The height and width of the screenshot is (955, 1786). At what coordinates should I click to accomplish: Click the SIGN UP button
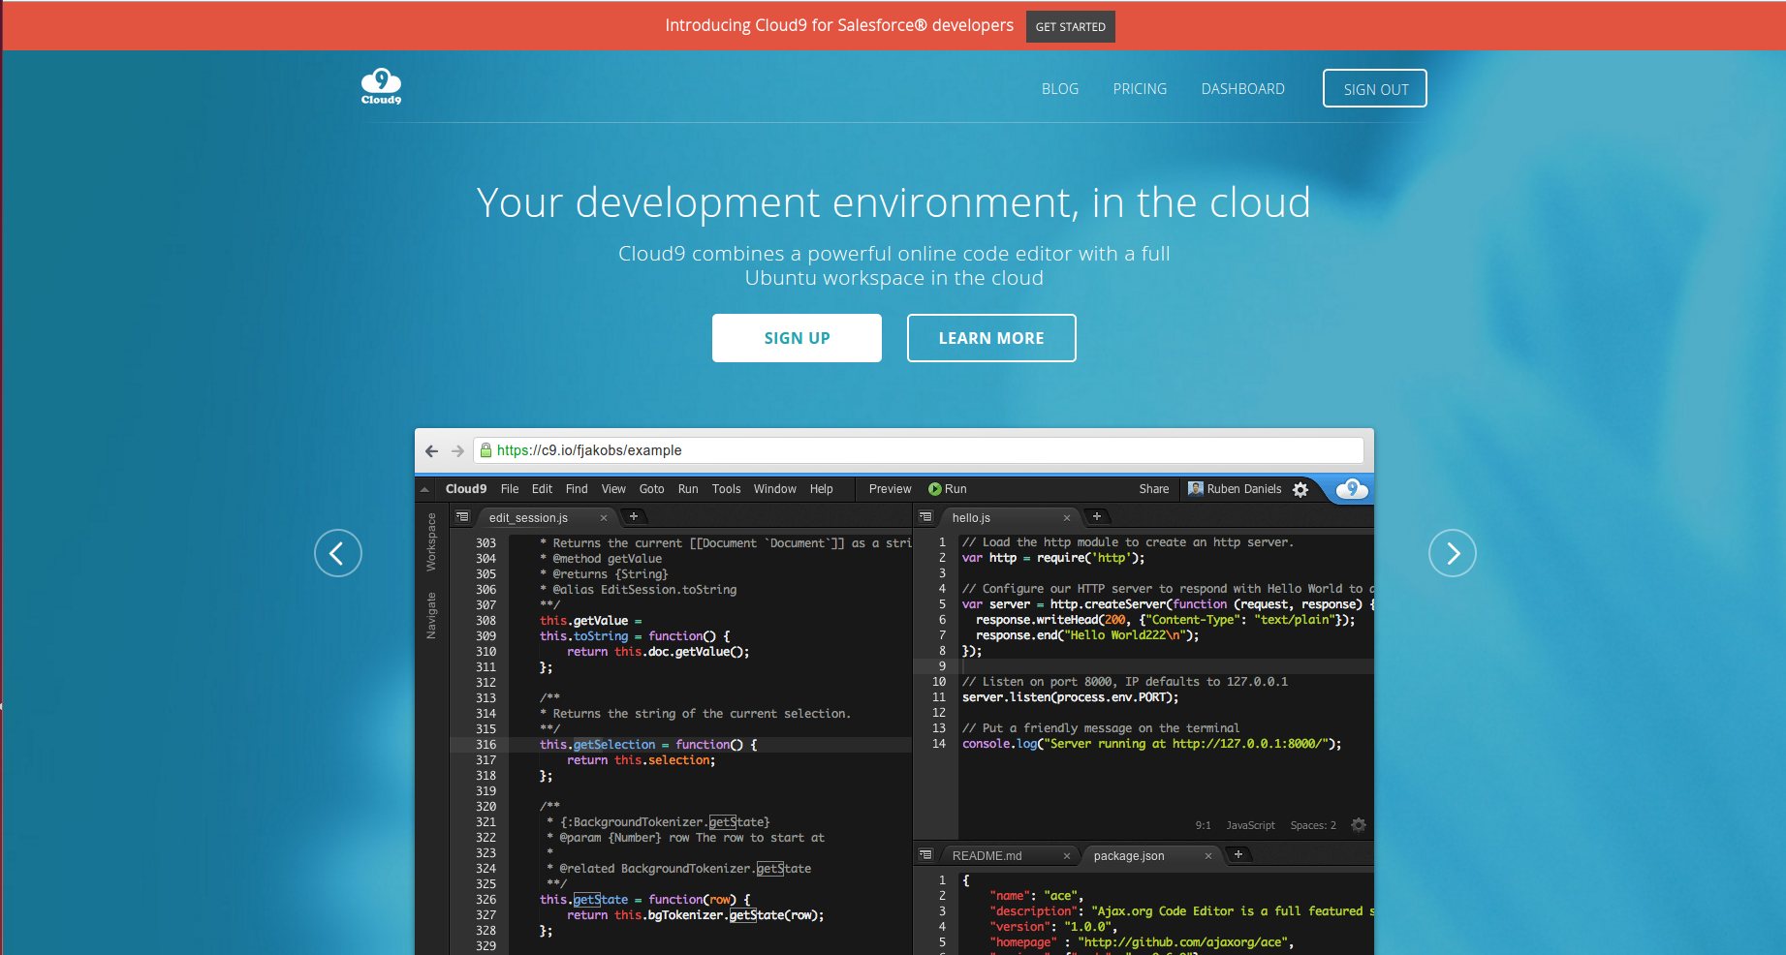point(797,338)
